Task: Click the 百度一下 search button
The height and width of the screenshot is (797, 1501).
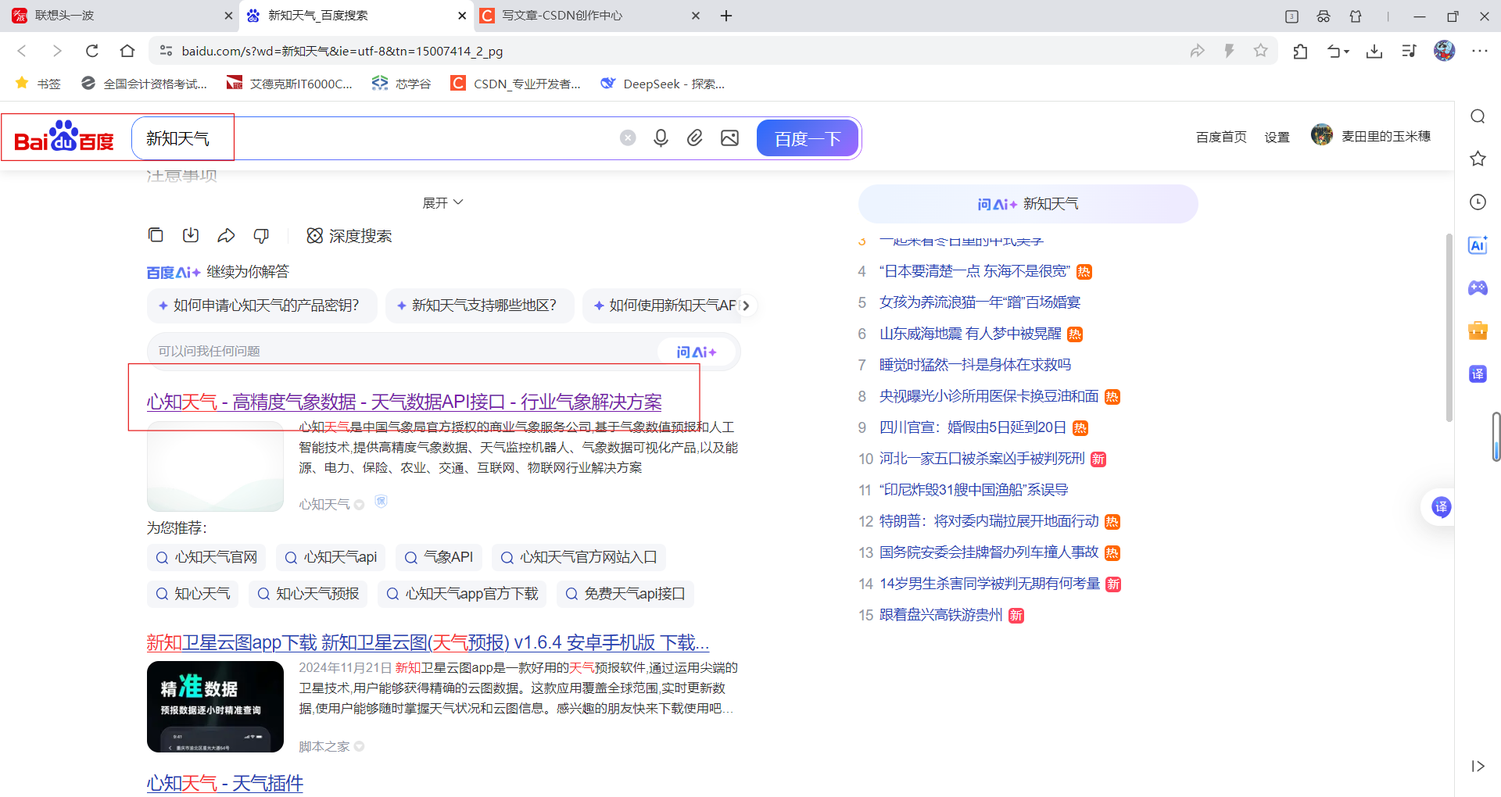Action: click(x=808, y=138)
